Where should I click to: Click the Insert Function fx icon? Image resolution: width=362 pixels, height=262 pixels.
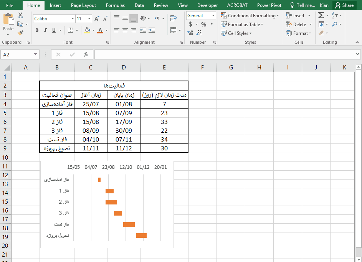click(x=86, y=54)
